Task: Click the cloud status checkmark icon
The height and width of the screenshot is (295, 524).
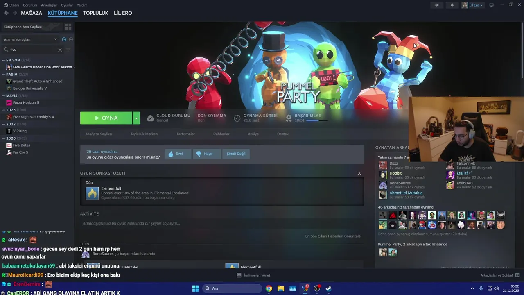Action: [150, 118]
